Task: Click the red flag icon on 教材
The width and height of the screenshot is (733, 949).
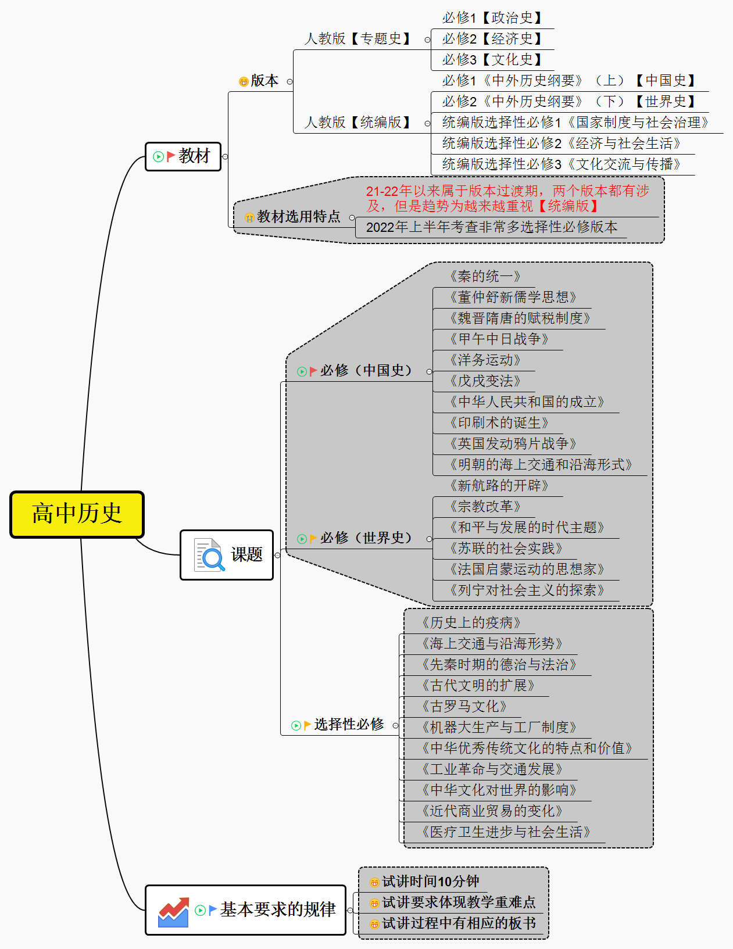Action: (x=171, y=156)
